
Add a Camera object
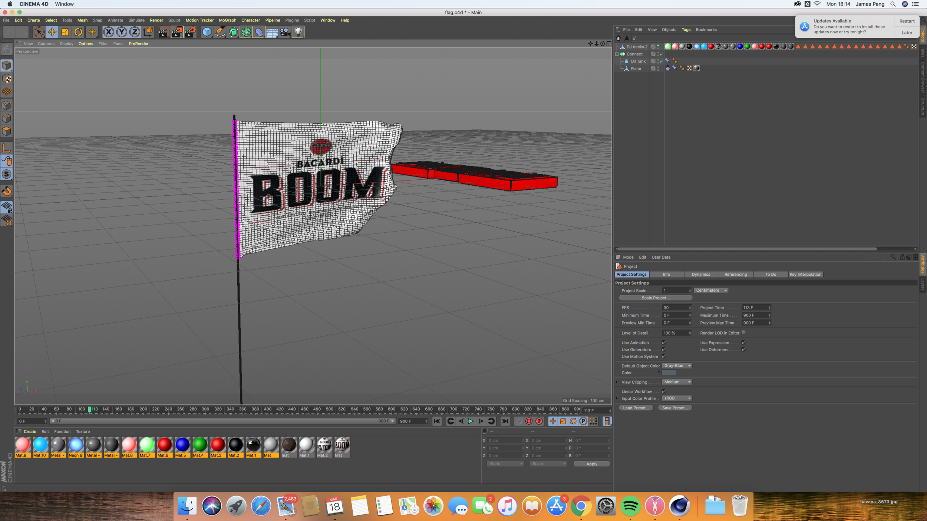pyautogui.click(x=285, y=32)
